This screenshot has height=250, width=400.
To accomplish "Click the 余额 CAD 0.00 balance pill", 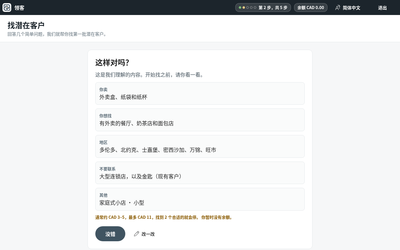I will [311, 7].
